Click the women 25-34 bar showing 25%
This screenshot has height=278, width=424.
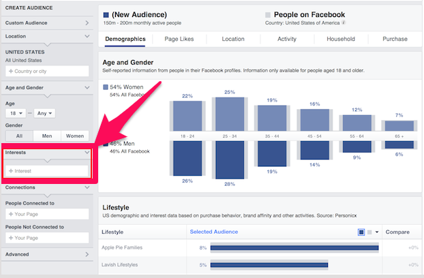[230, 114]
